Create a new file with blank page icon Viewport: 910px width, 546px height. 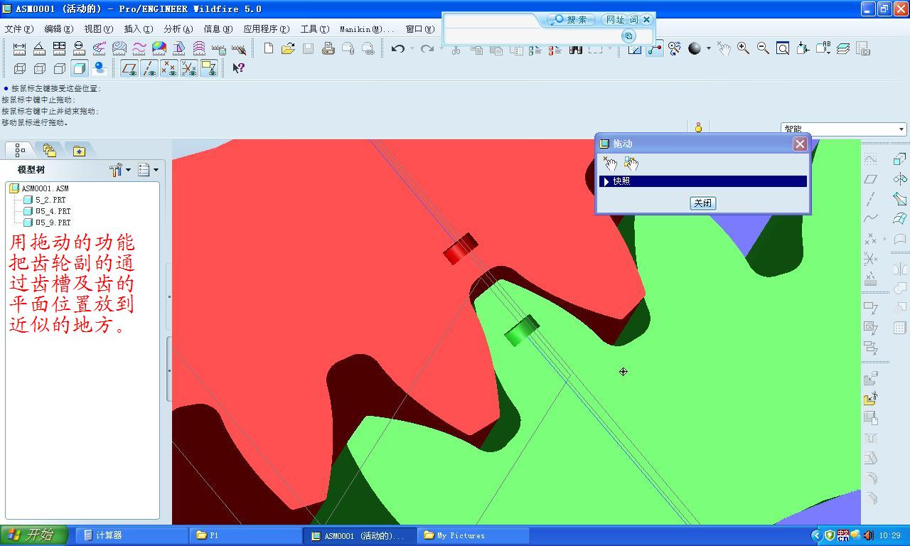coord(268,48)
